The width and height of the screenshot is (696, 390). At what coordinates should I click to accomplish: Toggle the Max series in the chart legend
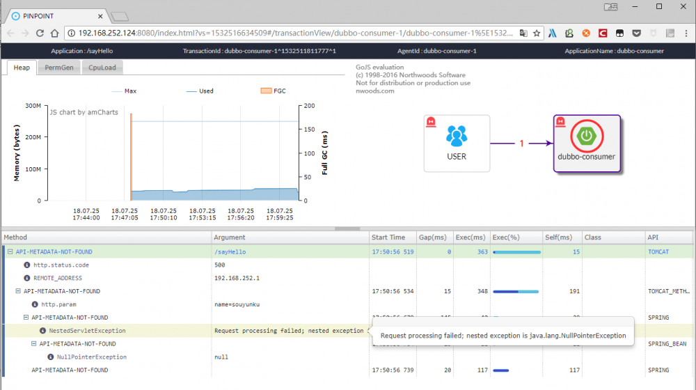click(x=125, y=91)
